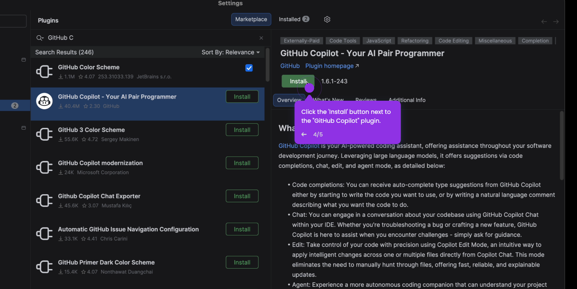Viewport: 577px width, 289px height.
Task: Select the Externally-Paid tag
Action: (302, 41)
